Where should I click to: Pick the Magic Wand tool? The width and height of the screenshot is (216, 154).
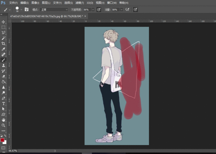[3, 38]
